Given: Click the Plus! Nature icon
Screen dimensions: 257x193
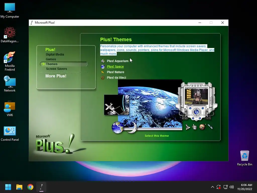Looking at the screenshot, I should coord(103,72).
